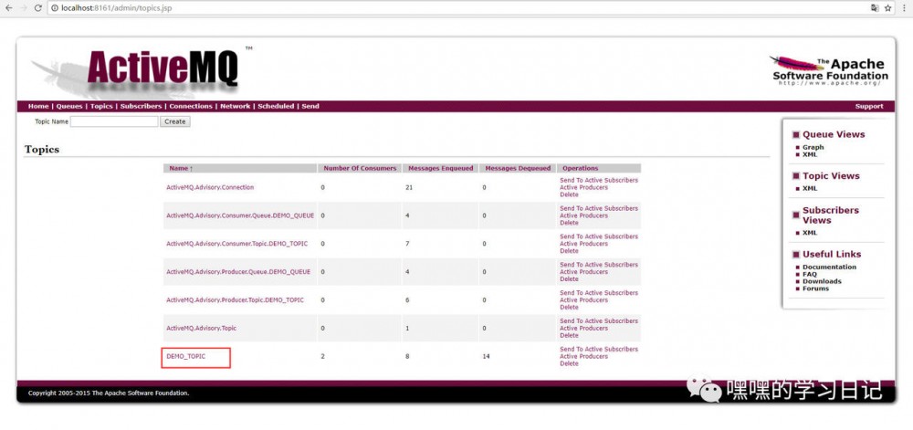
Task: Open the Documentation link
Action: coord(830,267)
